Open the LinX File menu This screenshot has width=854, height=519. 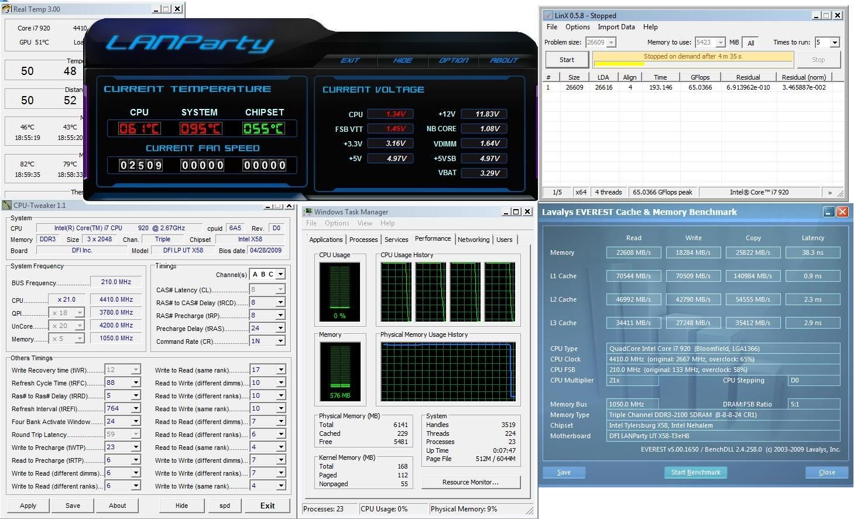click(552, 27)
